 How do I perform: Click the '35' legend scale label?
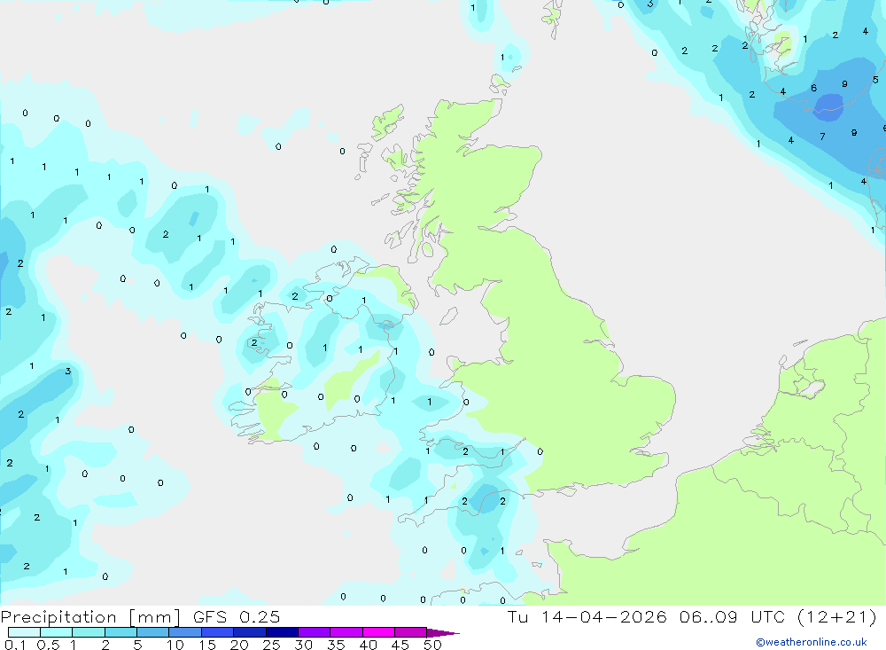click(x=336, y=645)
